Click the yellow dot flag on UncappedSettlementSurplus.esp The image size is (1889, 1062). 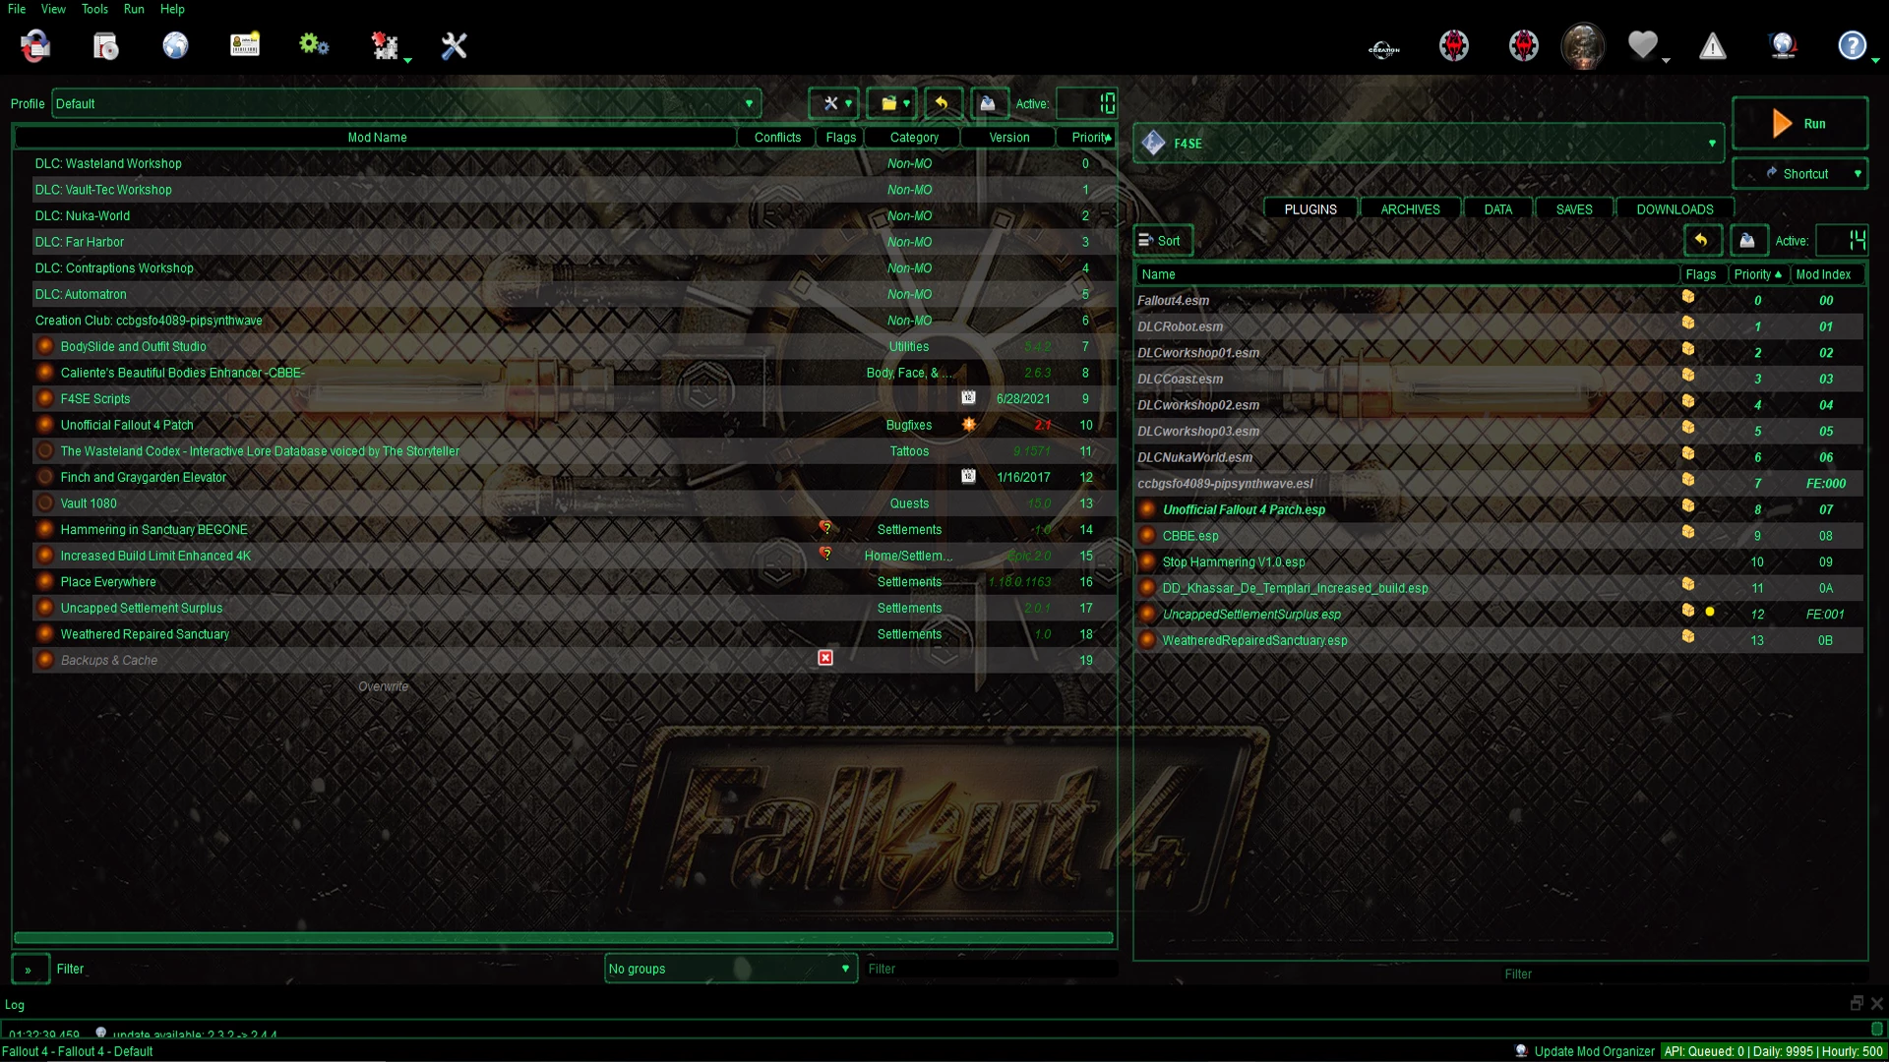click(x=1710, y=612)
